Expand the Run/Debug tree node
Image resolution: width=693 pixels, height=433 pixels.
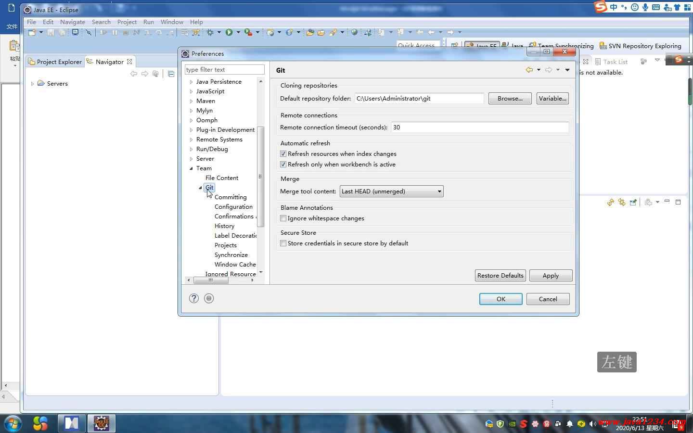click(x=191, y=149)
